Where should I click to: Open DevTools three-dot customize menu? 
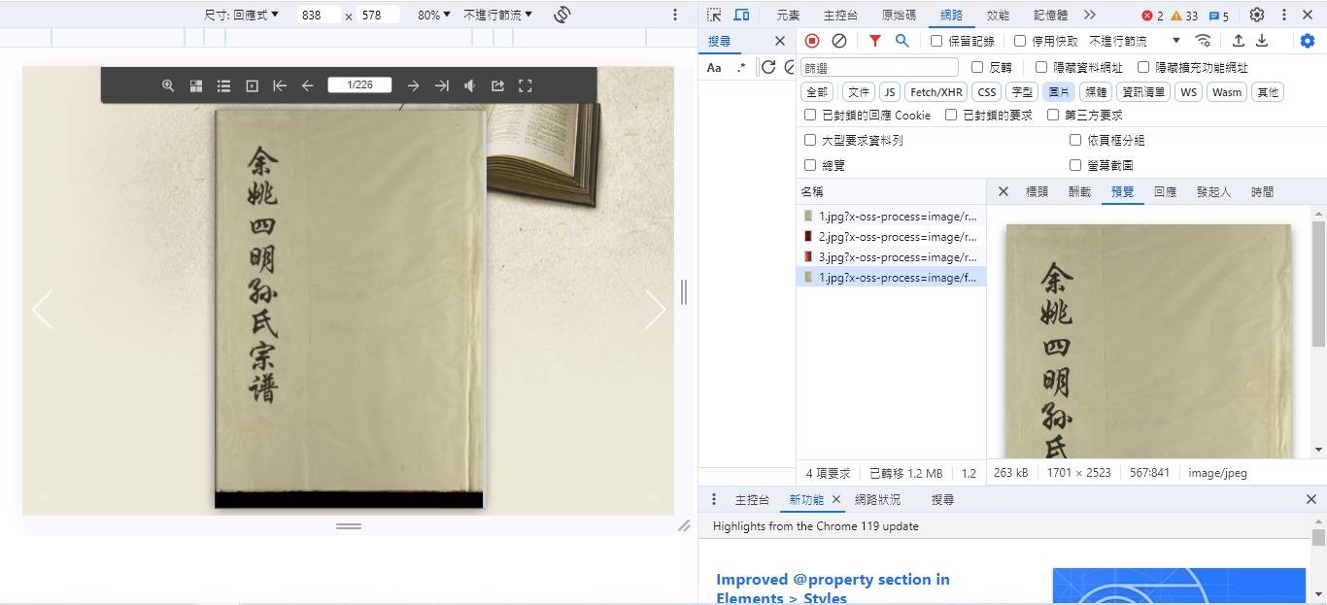[1284, 15]
